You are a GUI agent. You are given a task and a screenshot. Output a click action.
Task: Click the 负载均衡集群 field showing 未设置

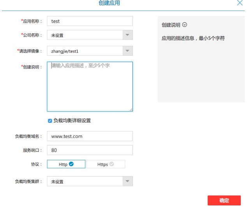click(x=90, y=181)
